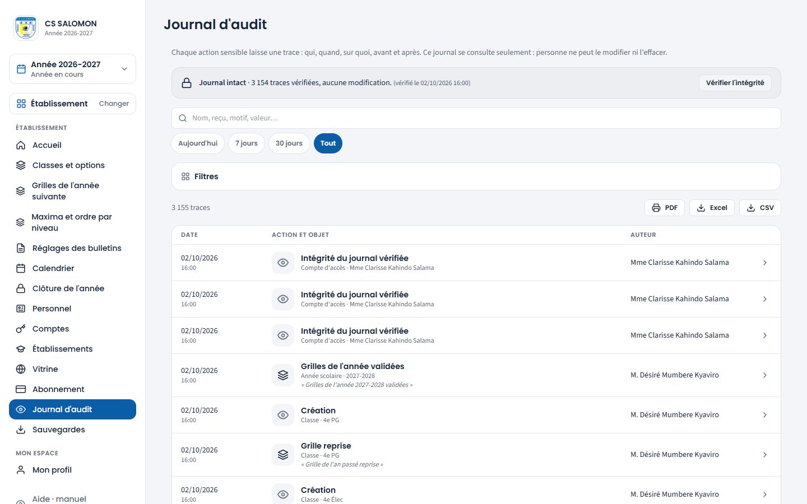The height and width of the screenshot is (504, 807).
Task: Click the AUTEUR column header
Action: tap(643, 235)
